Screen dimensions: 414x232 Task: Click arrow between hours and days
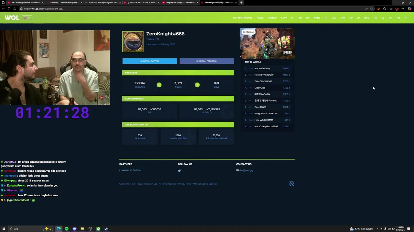(197, 85)
